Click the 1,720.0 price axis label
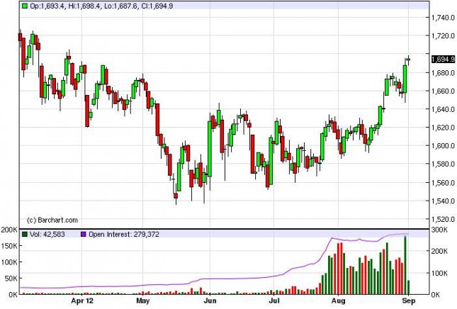Image resolution: width=457 pixels, height=309 pixels. [x=443, y=36]
